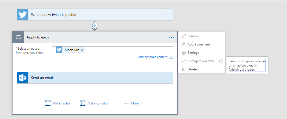Click the Apply to each loop icon
The image size is (287, 119).
point(18,37)
